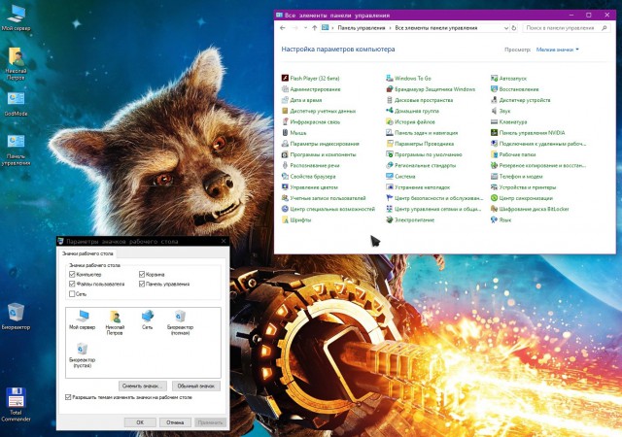Open Параметры Проводника
Image resolution: width=622 pixels, height=437 pixels.
[x=420, y=144]
